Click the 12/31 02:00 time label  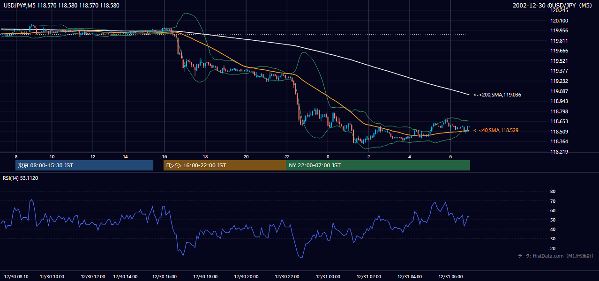pos(369,276)
